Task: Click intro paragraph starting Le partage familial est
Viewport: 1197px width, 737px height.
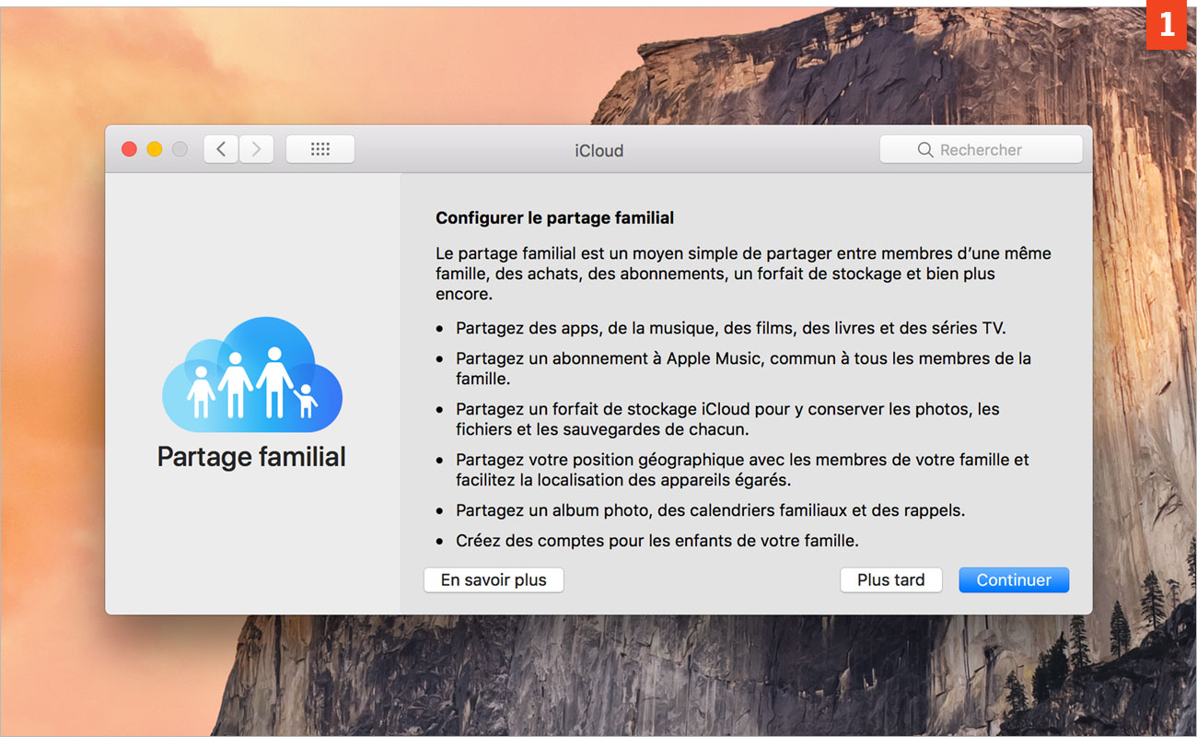Action: [x=743, y=274]
